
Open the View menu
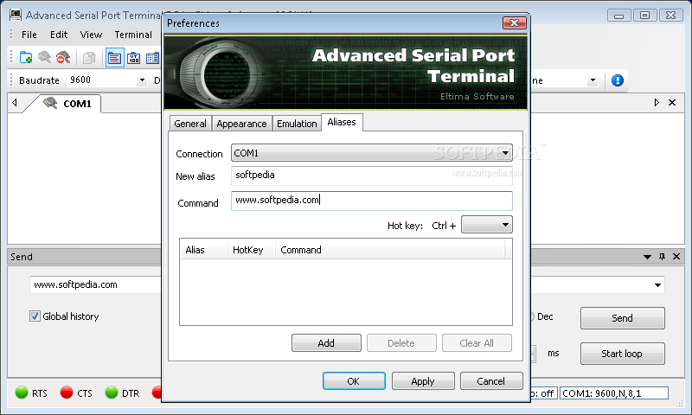point(91,35)
